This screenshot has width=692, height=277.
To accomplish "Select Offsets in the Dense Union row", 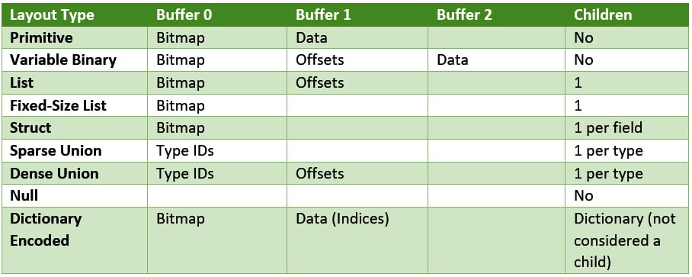I will (x=320, y=173).
